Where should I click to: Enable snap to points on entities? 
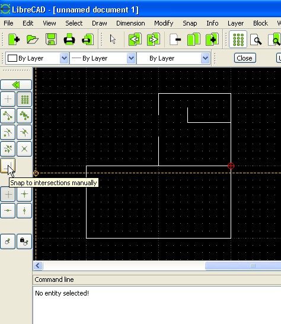tap(24, 116)
